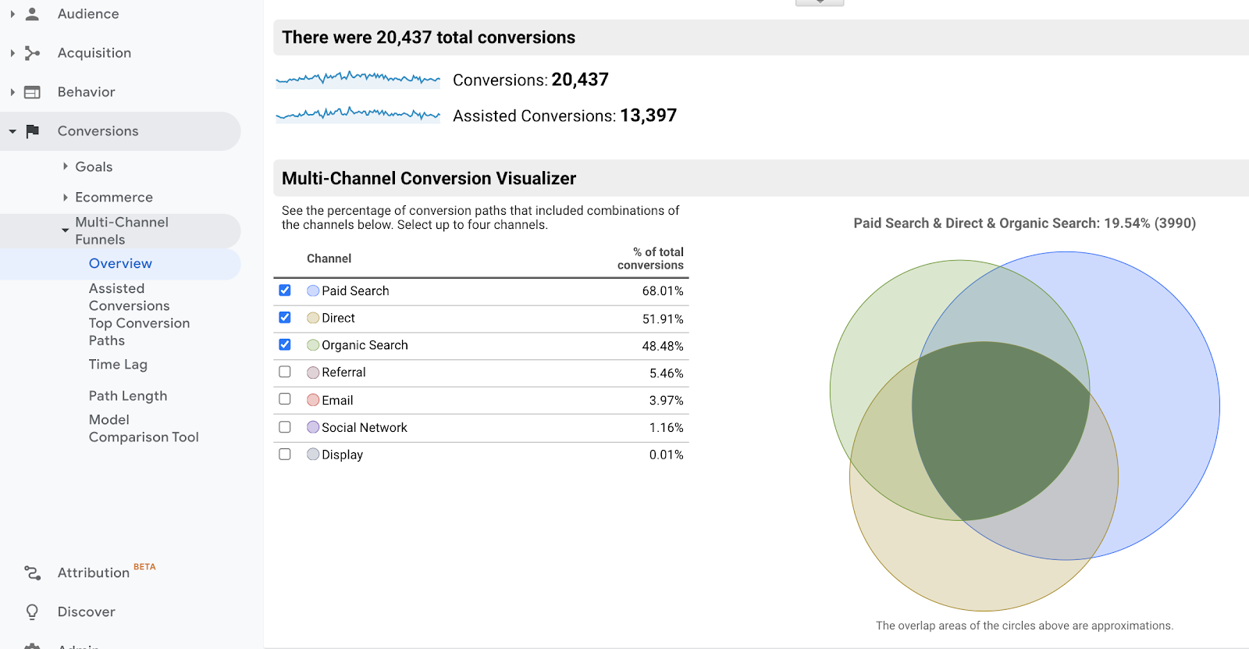1249x649 pixels.
Task: Open the Attribution BETA icon
Action: coord(31,572)
